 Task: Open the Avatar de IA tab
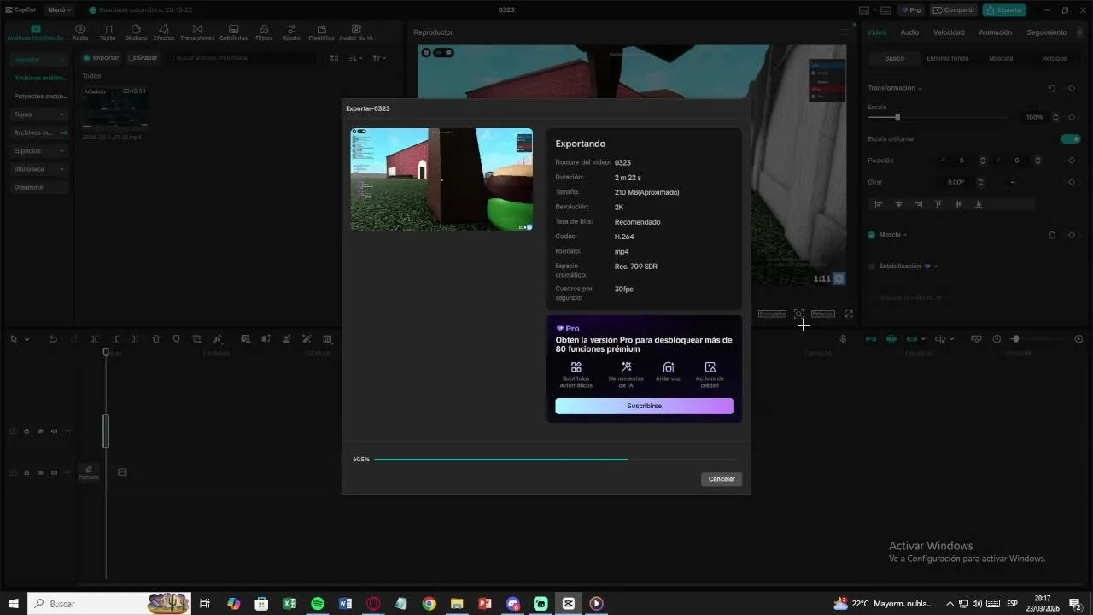(355, 33)
